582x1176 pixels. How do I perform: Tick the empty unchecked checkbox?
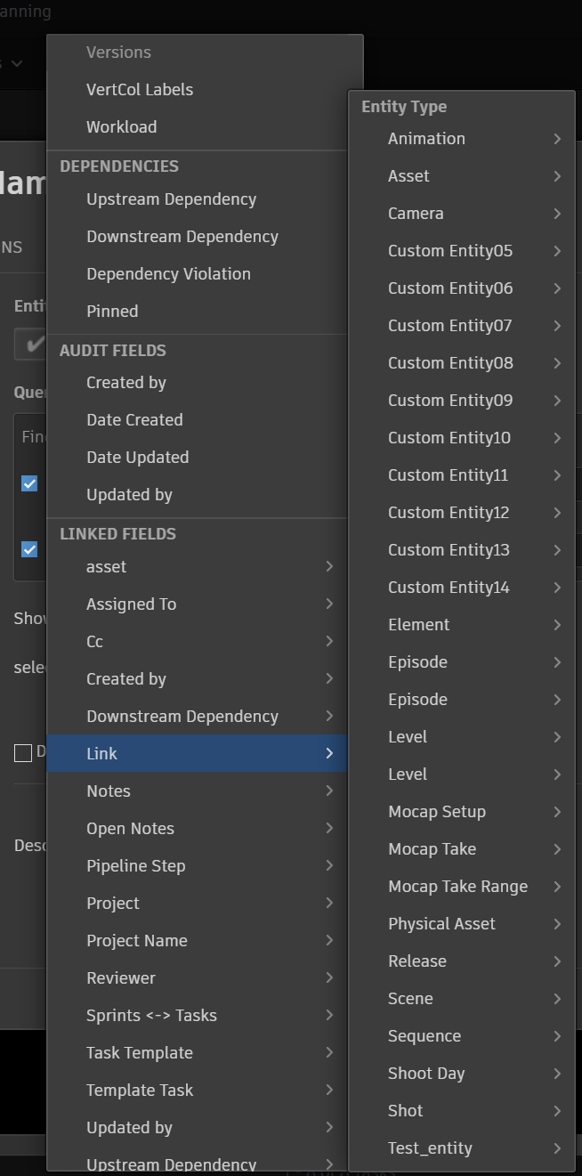pos(23,753)
